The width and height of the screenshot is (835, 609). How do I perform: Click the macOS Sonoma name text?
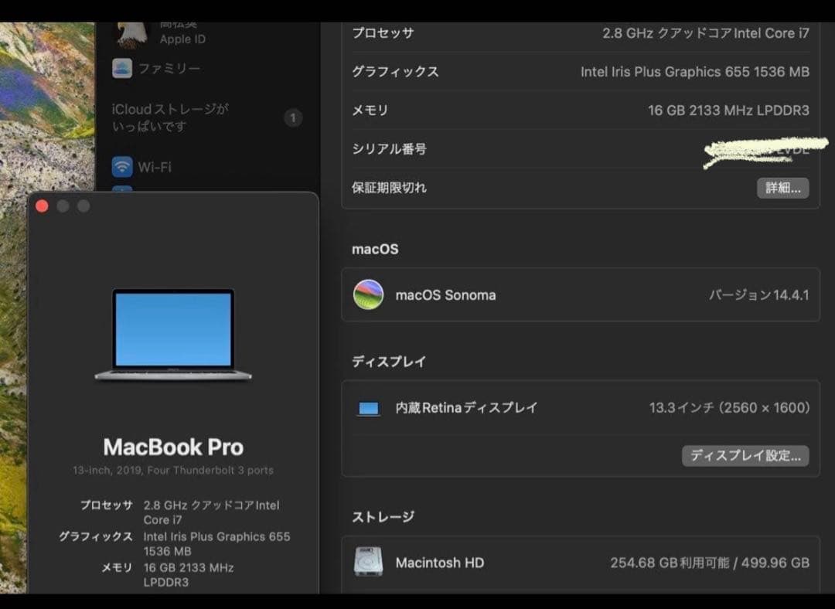click(446, 295)
